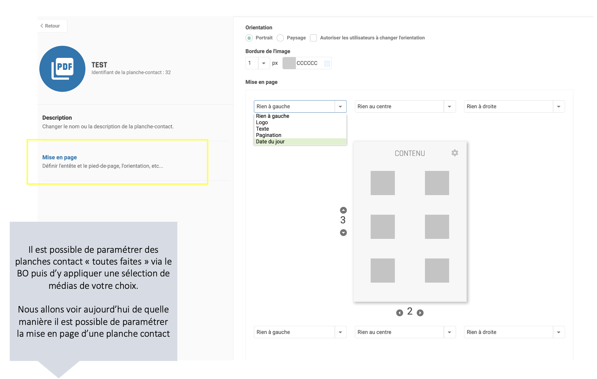Open color palette grid icon beside CCCCCC
The image size is (597, 379).
[327, 63]
